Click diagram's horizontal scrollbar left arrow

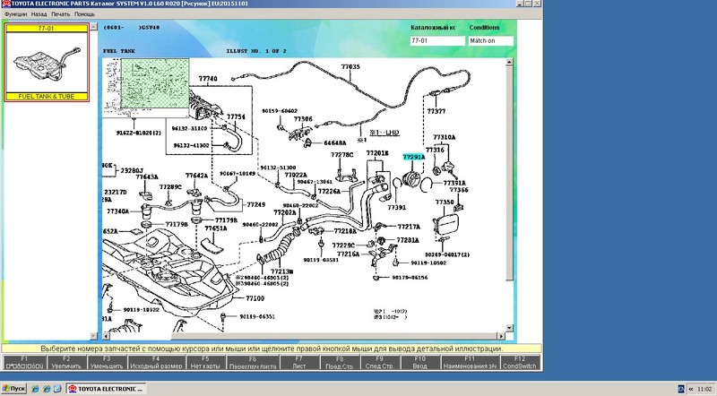[106, 336]
